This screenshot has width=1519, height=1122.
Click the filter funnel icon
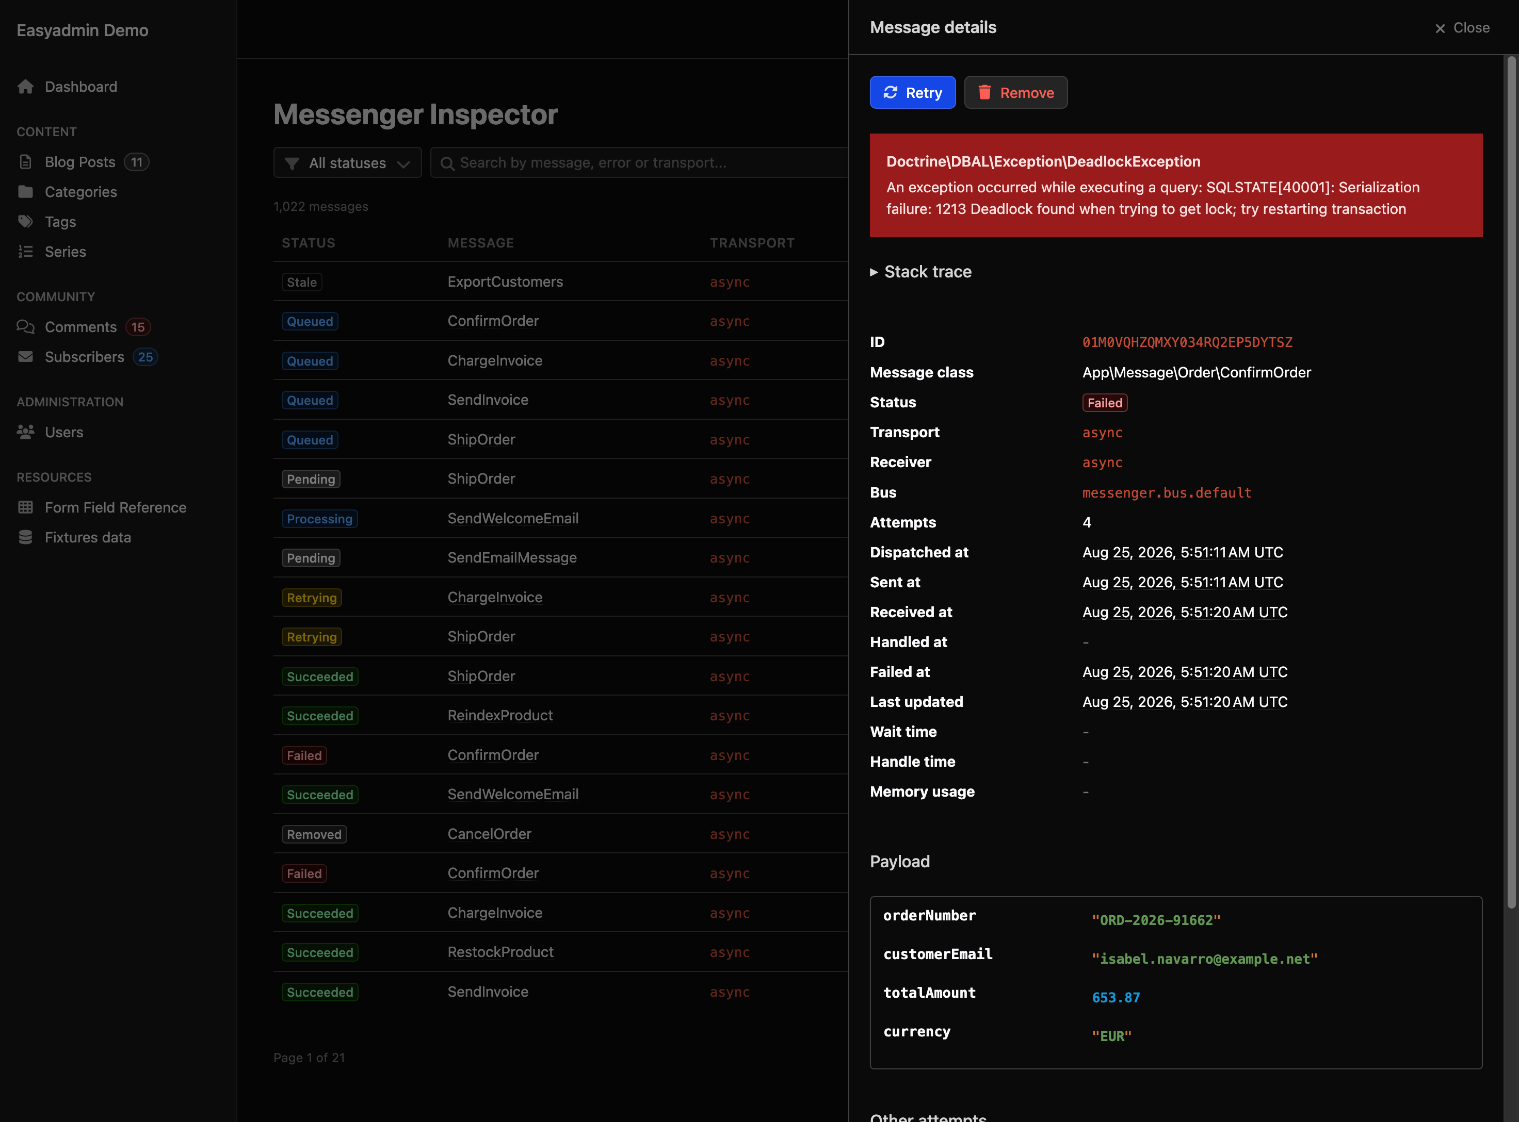[292, 163]
